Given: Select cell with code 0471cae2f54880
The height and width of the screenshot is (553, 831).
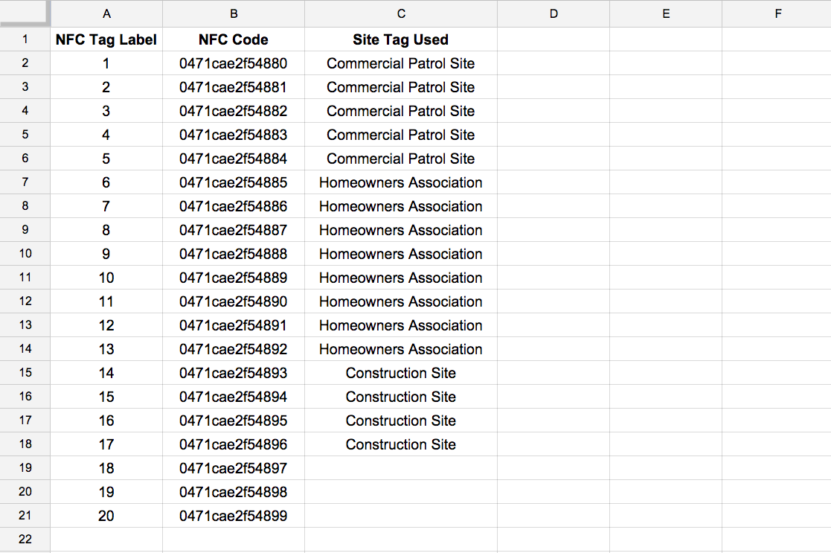Looking at the screenshot, I should coord(234,63).
